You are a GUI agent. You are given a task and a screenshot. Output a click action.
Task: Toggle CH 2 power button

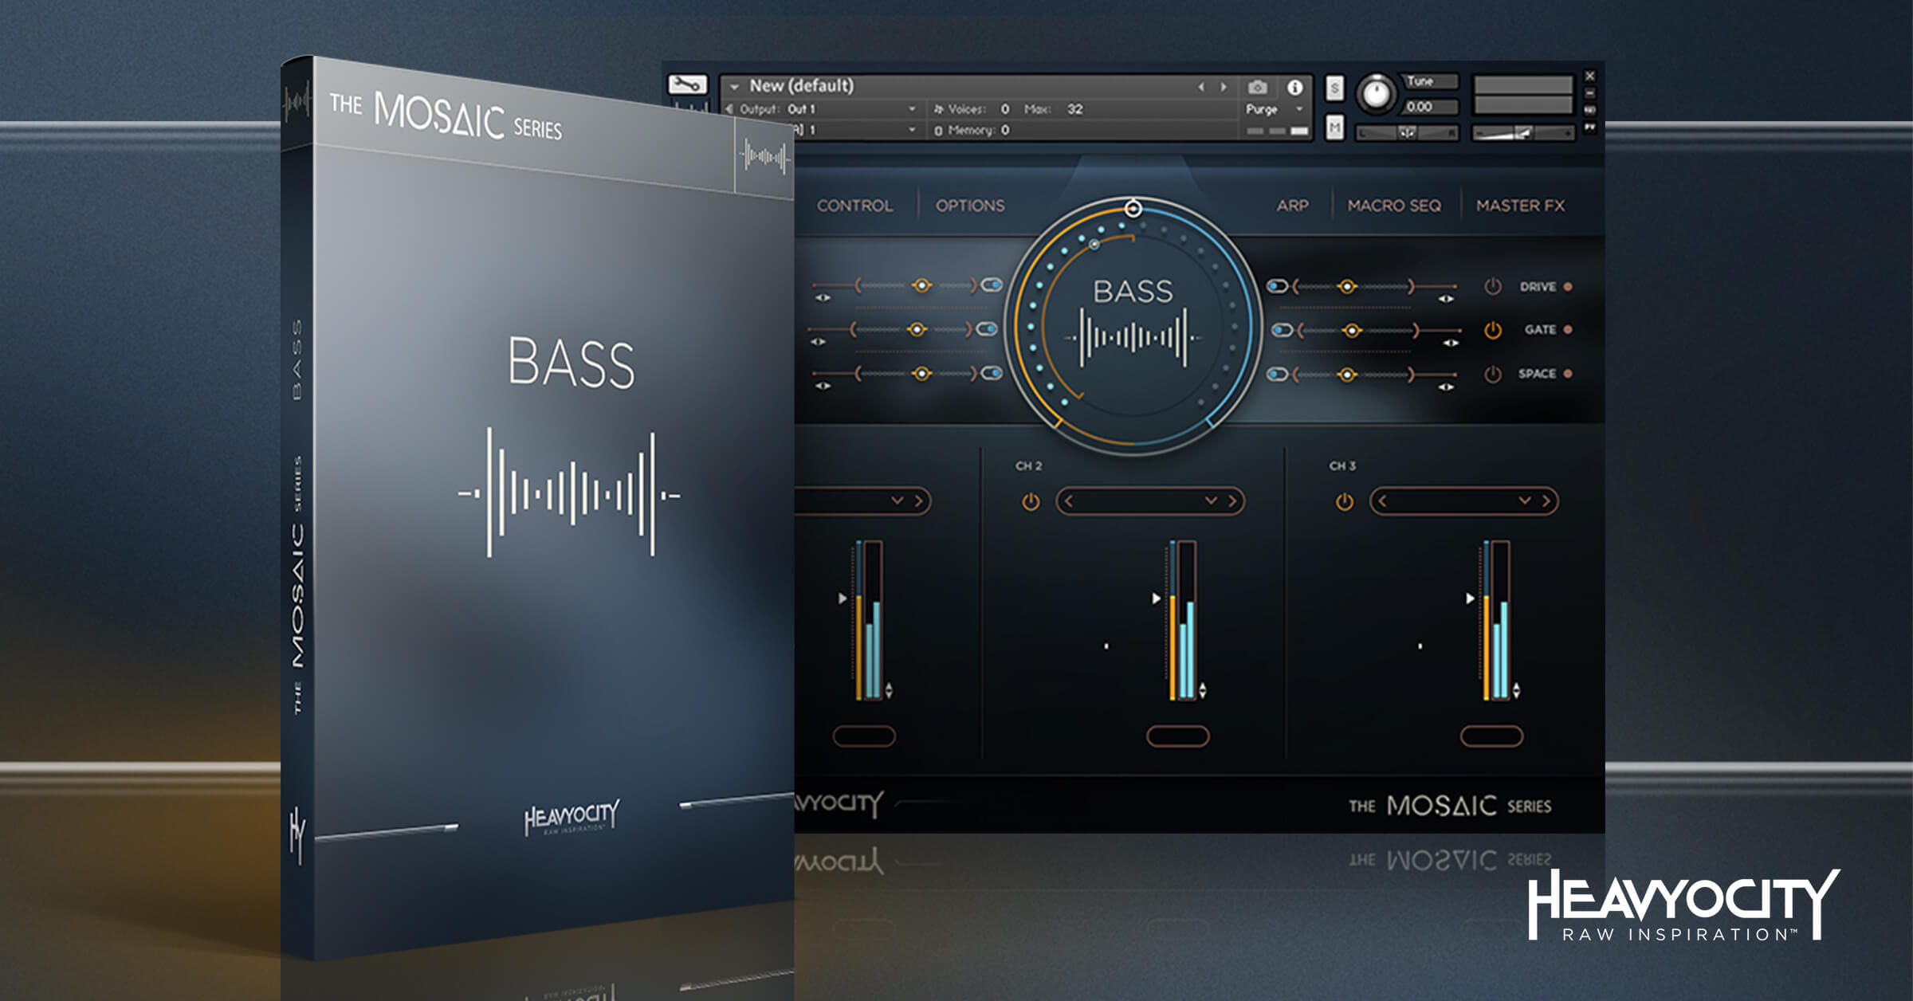point(1031,501)
